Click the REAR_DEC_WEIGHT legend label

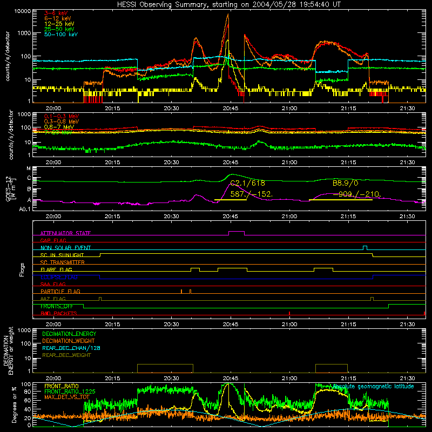tap(66, 355)
